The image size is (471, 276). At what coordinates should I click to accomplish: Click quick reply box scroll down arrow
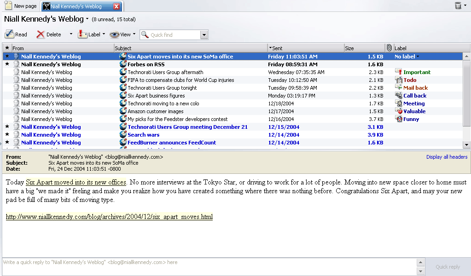coord(420,271)
